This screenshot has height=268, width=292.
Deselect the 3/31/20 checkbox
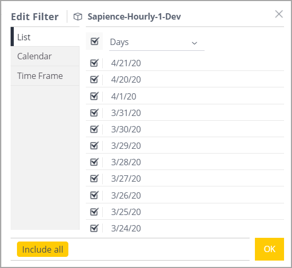(94, 112)
